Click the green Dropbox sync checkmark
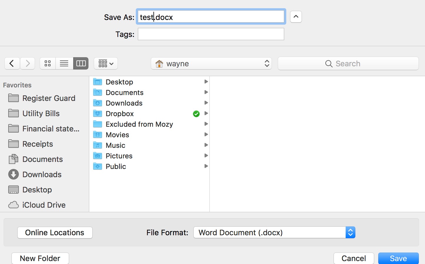 point(196,114)
